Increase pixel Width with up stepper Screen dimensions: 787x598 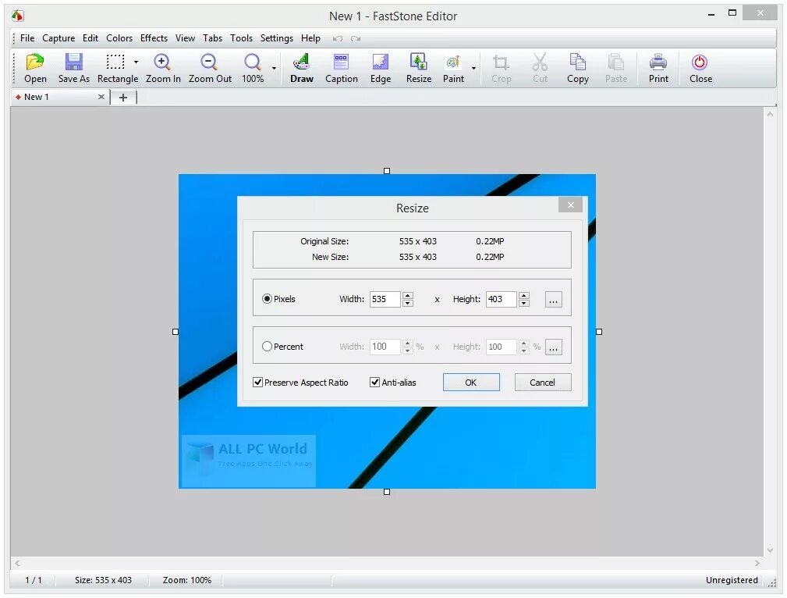point(408,295)
